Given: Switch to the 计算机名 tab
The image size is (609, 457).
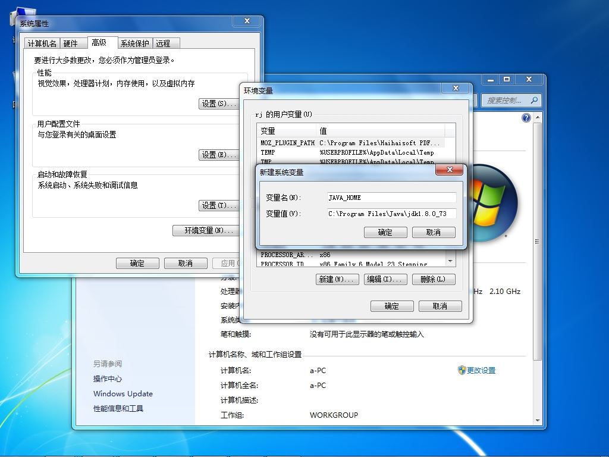Looking at the screenshot, I should point(42,43).
